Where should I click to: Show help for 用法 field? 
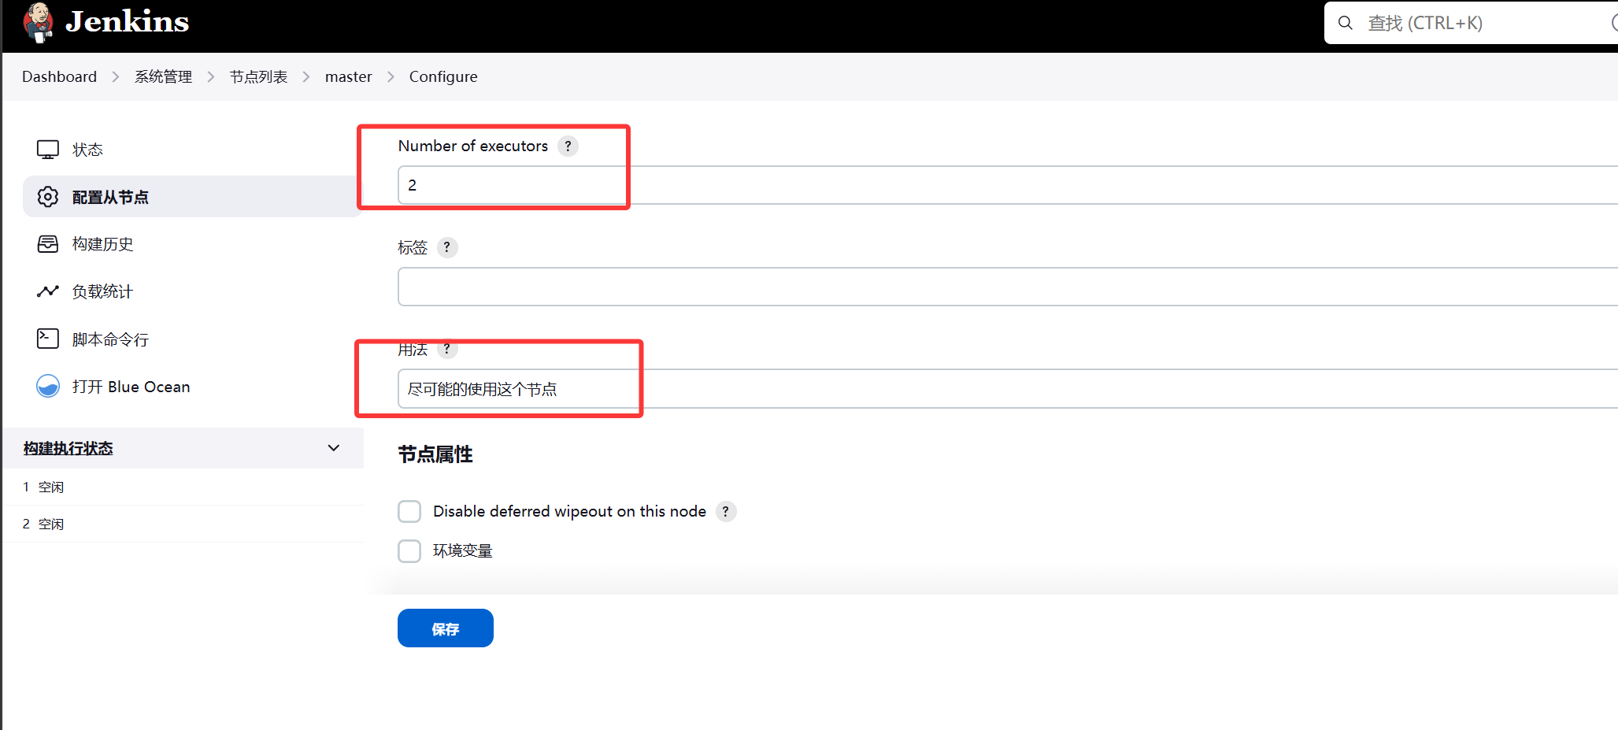[x=446, y=349]
